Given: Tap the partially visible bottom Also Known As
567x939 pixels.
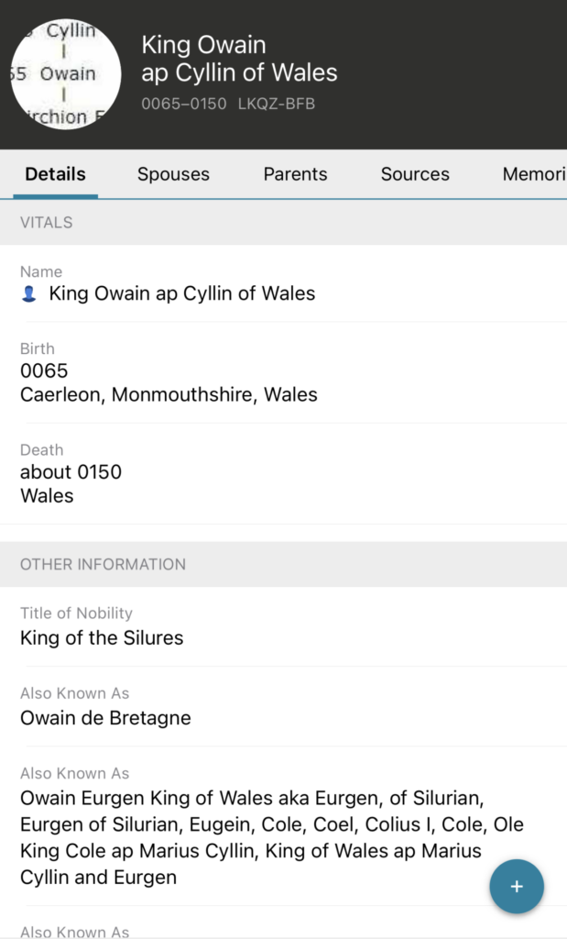Looking at the screenshot, I should click(x=75, y=931).
